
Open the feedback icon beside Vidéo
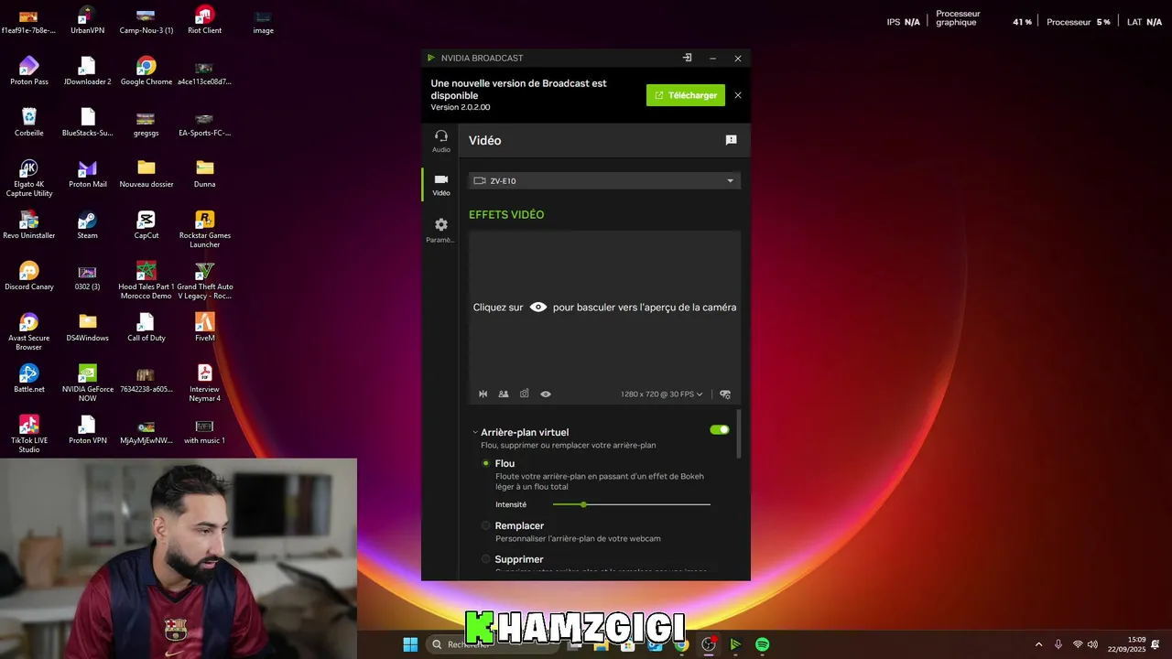coord(731,140)
